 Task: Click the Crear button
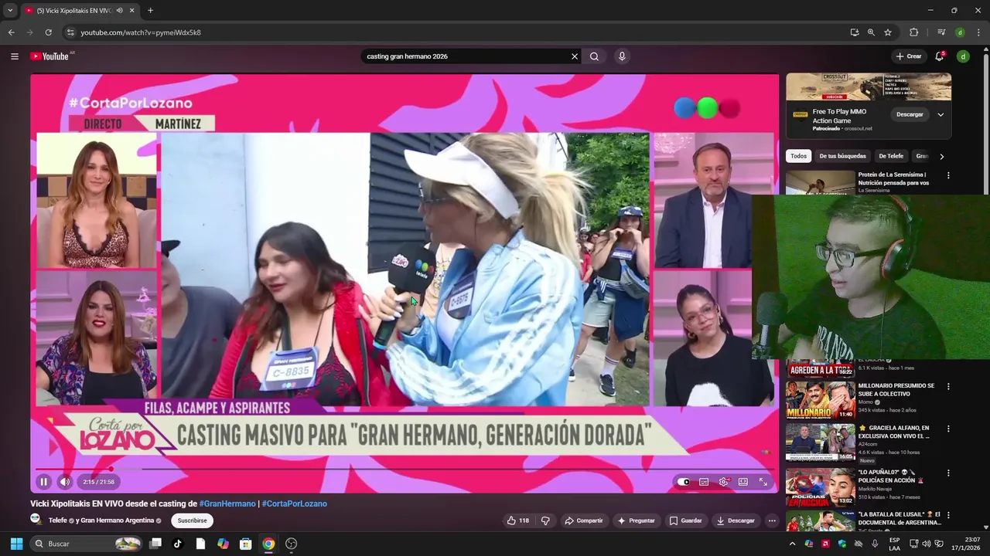pos(909,56)
